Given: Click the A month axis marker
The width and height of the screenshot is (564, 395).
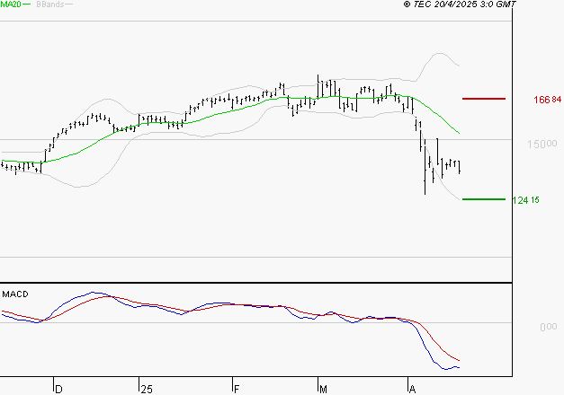Looking at the screenshot, I should point(412,390).
